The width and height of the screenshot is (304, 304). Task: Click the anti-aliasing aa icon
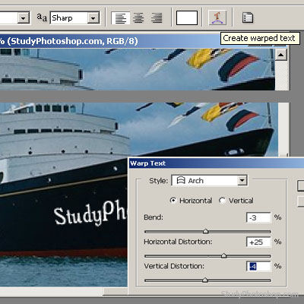[42, 17]
